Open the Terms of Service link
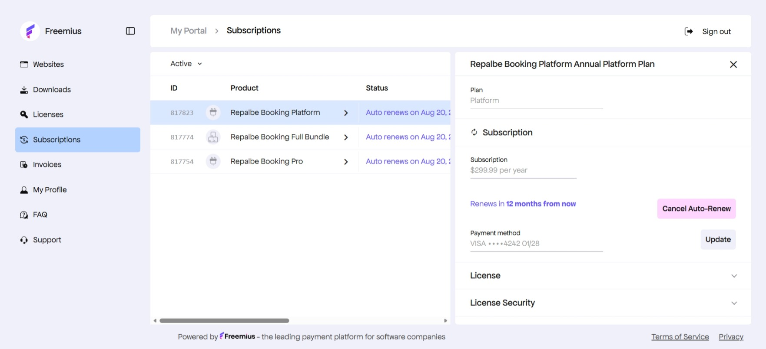This screenshot has height=349, width=766. 680,337
